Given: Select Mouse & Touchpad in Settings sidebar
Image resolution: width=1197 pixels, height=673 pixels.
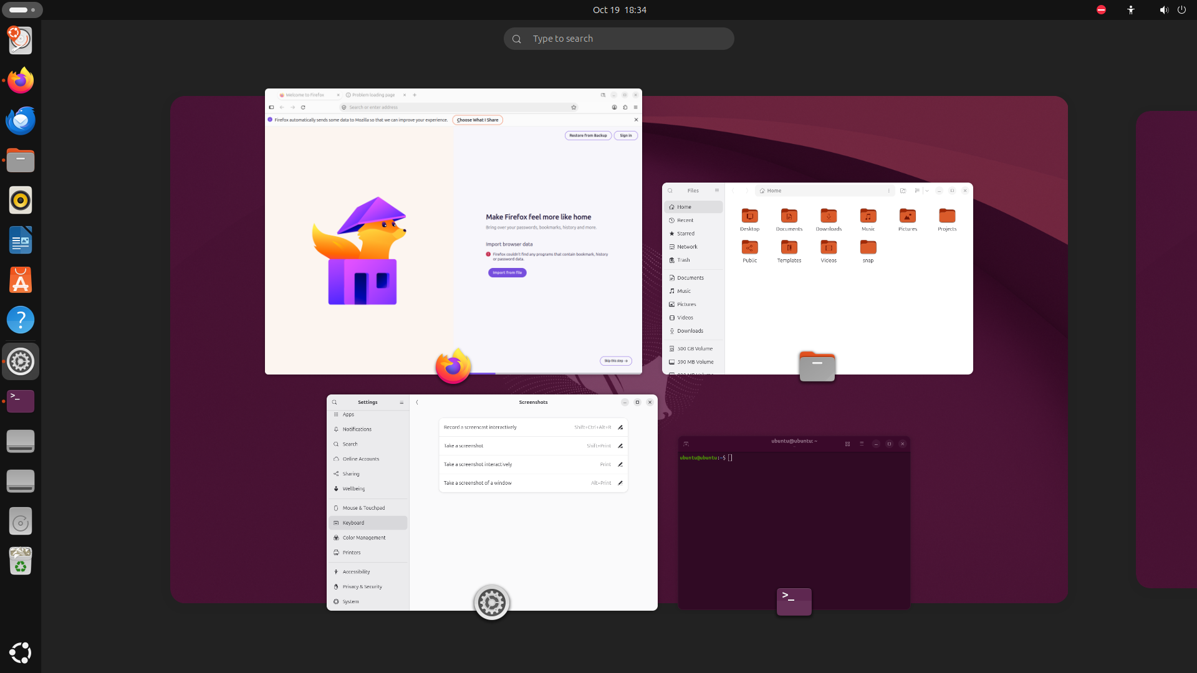Looking at the screenshot, I should pyautogui.click(x=368, y=508).
